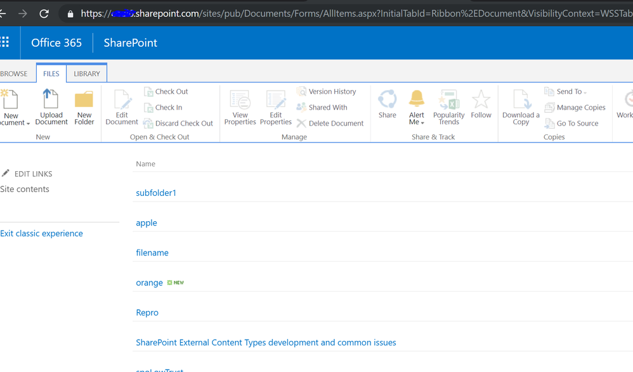Open Shared With
This screenshot has height=372, width=633.
(x=322, y=107)
